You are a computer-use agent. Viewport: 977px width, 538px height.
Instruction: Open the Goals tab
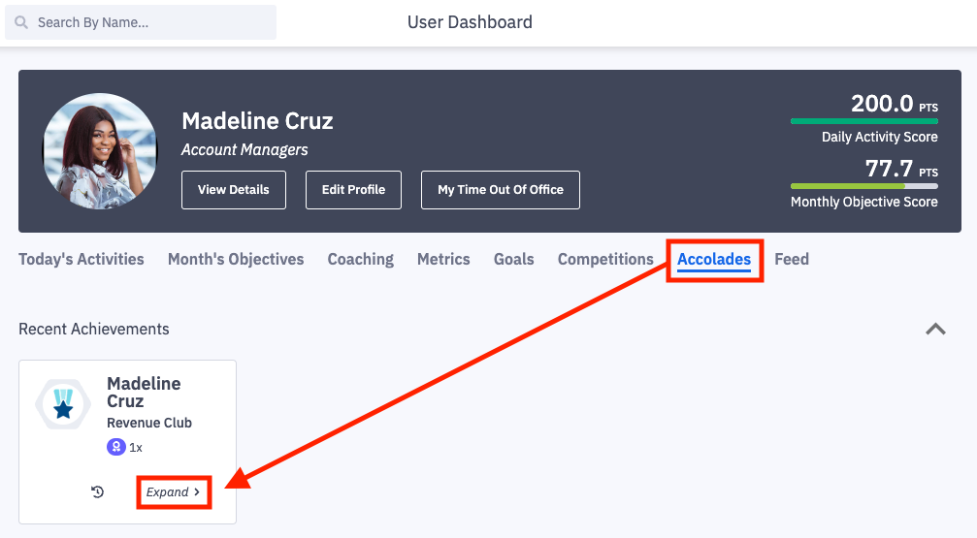[514, 260]
